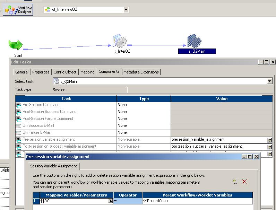The width and height of the screenshot is (276, 210).
Task: Switch to the Config Object tab
Action: click(65, 72)
